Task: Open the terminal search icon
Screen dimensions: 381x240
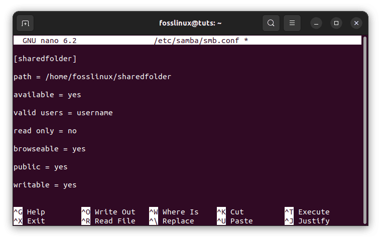Action: coord(271,23)
